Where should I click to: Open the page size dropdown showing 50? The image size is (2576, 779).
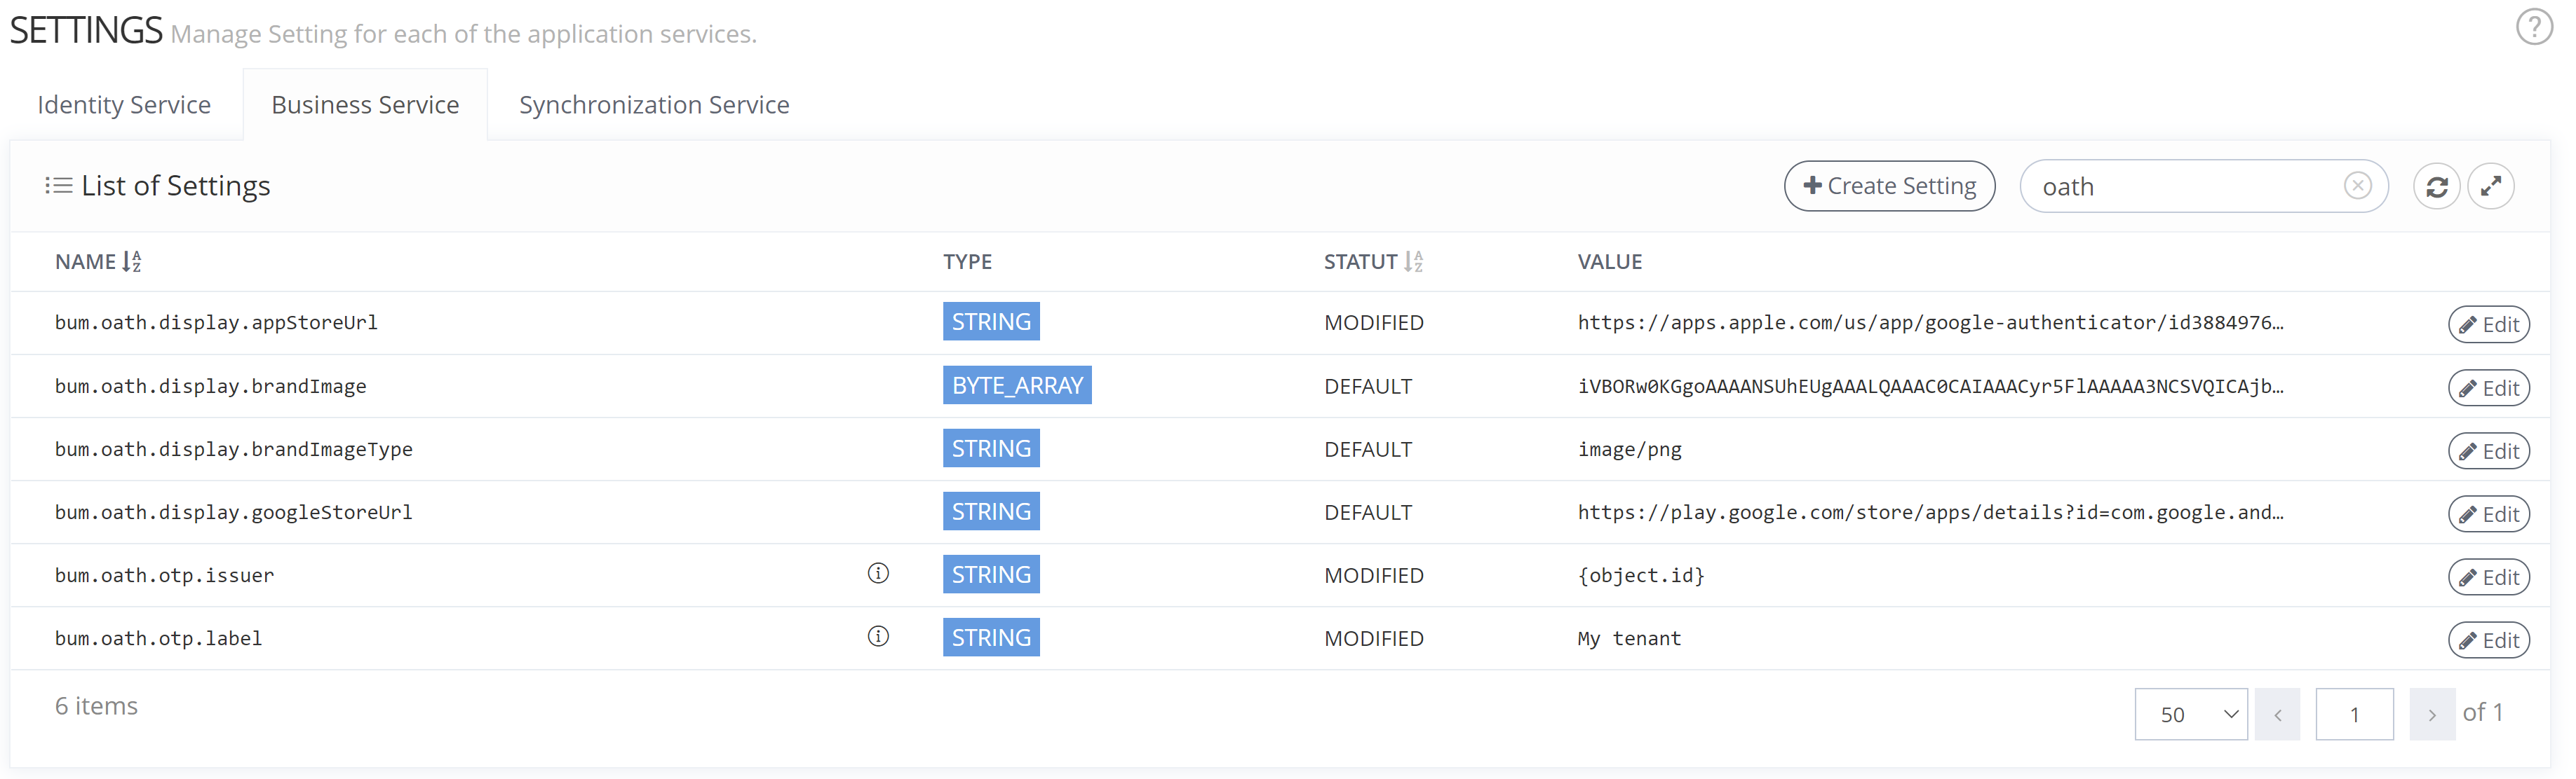2190,715
